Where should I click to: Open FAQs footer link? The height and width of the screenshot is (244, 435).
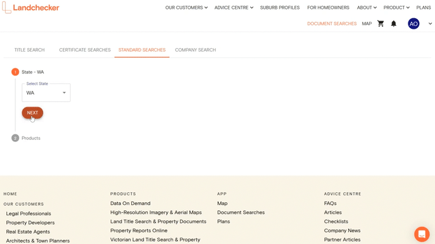click(330, 203)
